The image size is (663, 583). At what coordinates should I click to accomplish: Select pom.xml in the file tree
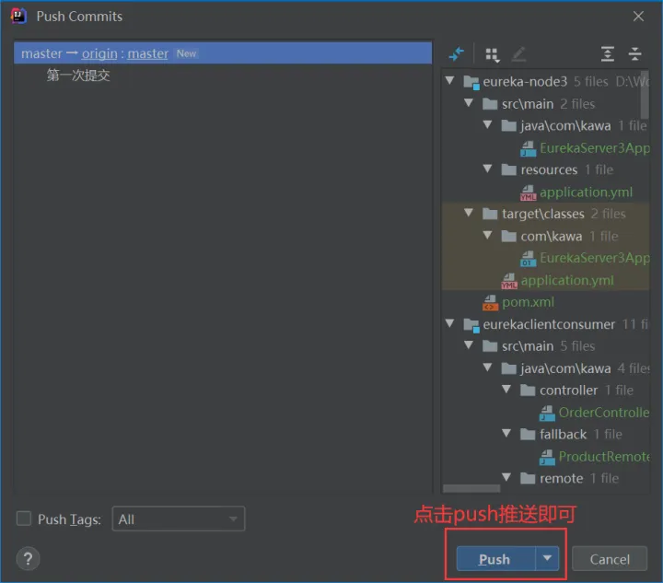pyautogui.click(x=528, y=302)
